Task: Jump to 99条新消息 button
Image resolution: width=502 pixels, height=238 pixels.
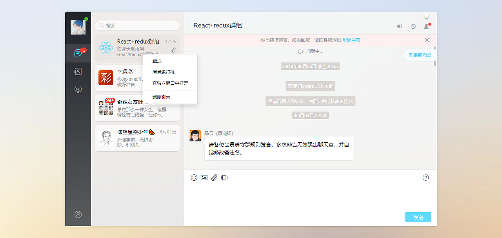Action: point(420,55)
